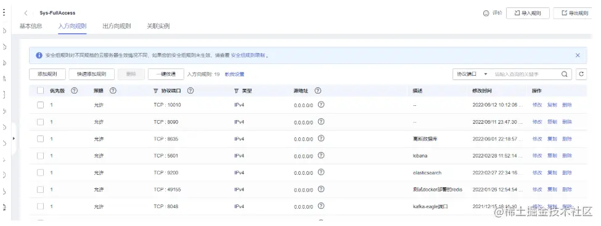Click the info icon in the banner
The image size is (601, 226).
[x=39, y=55]
